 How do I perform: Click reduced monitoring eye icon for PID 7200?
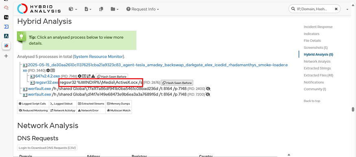pos(208,94)
